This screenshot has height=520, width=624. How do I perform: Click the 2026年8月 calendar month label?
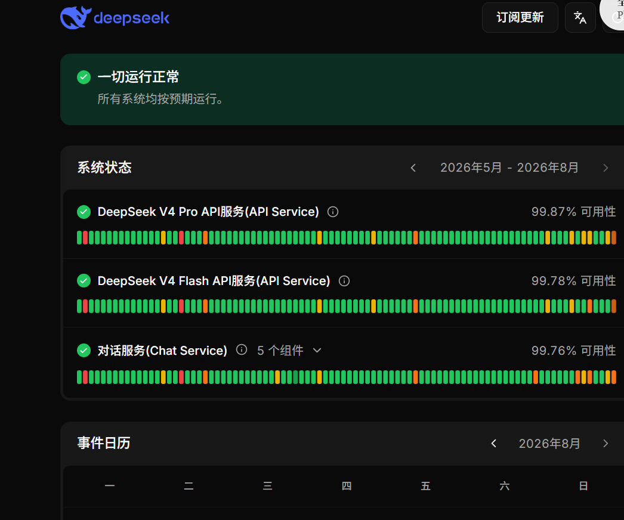coord(549,443)
